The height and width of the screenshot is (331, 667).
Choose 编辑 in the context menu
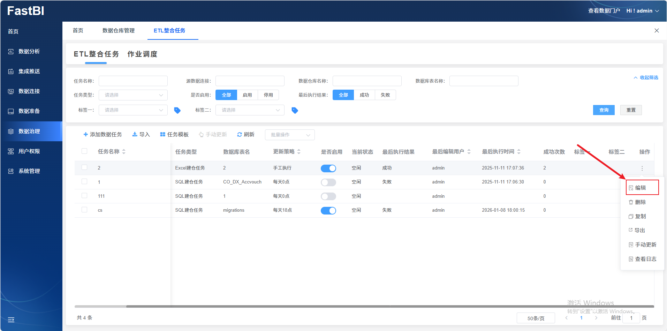point(640,188)
